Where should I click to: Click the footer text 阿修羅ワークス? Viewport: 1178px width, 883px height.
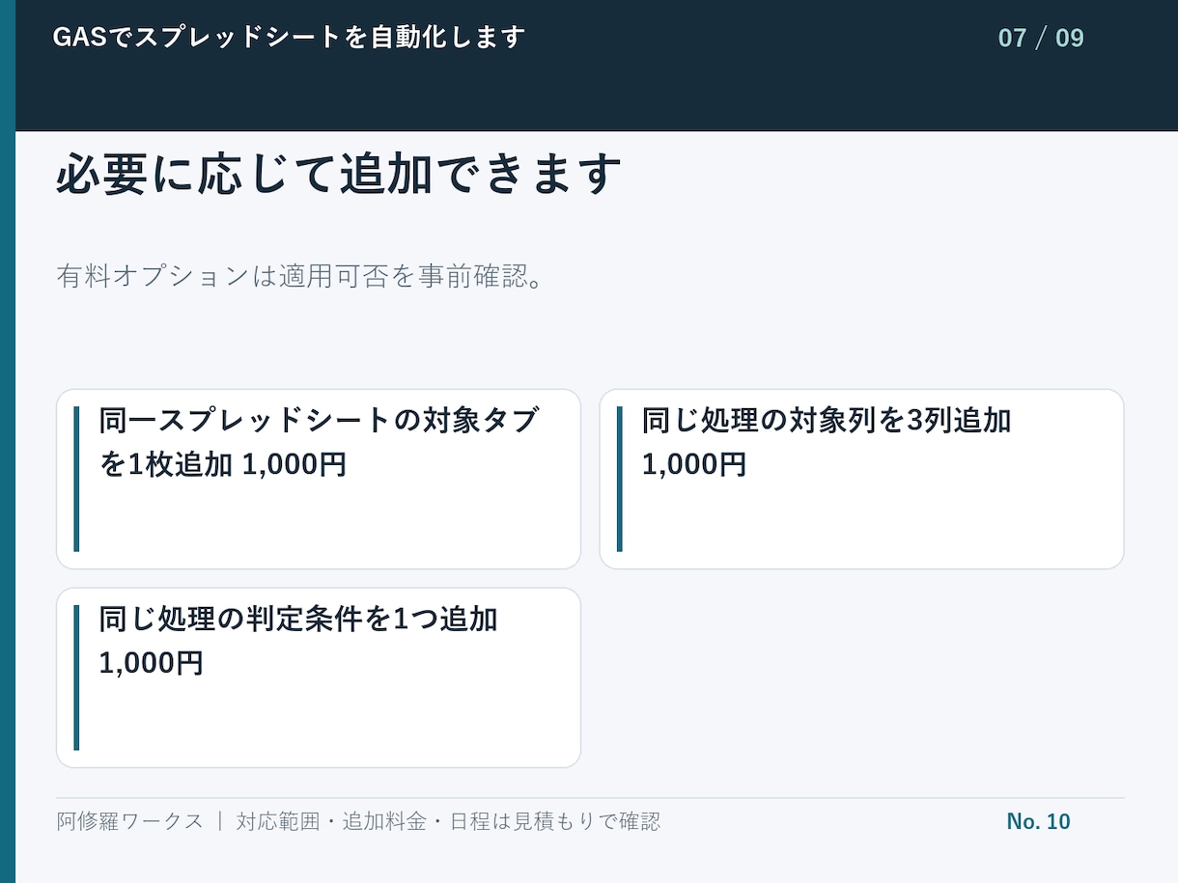130,821
